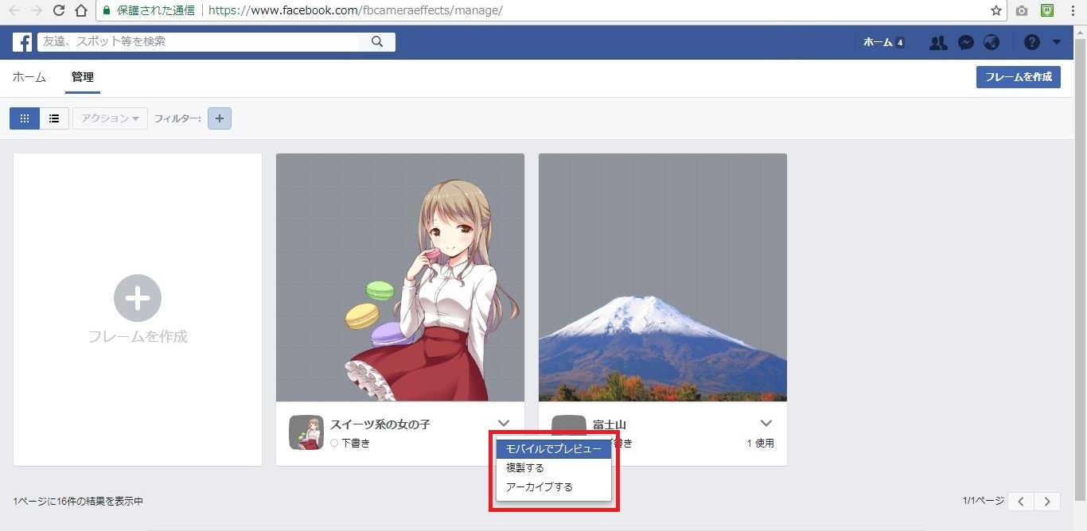Viewport: 1087px width, 531px height.
Task: Open the help question mark icon
Action: pos(1032,43)
